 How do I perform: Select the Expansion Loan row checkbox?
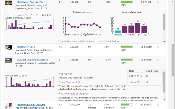pos(158,47)
